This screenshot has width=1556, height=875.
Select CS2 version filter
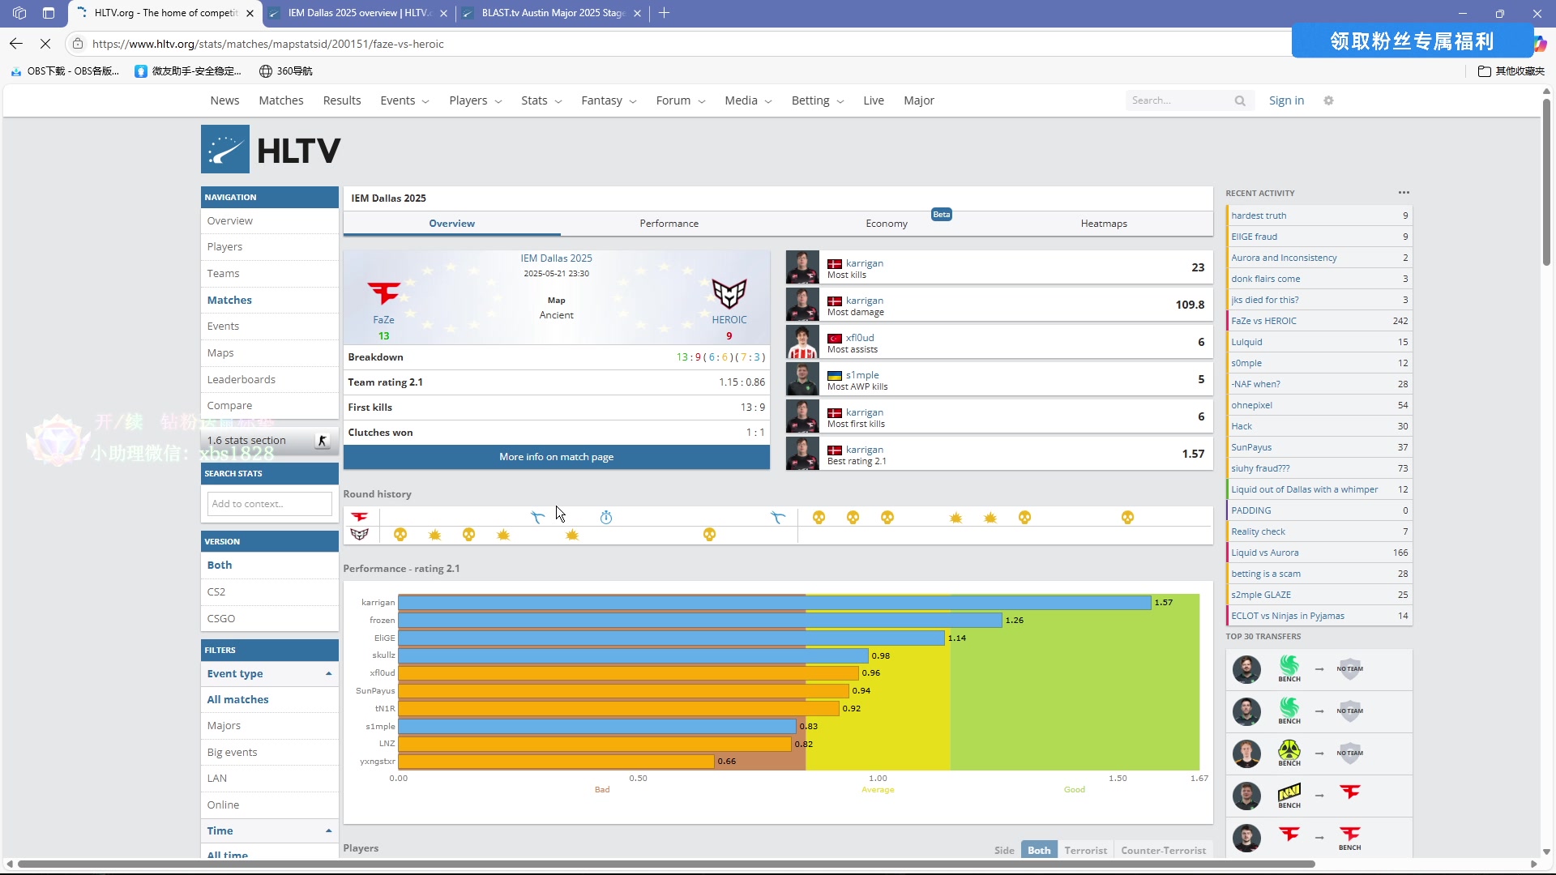270,592
